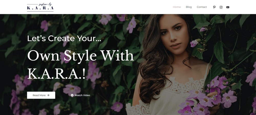Click the 'Read More' label text
Viewport: 256px width, 115px height.
coord(39,95)
